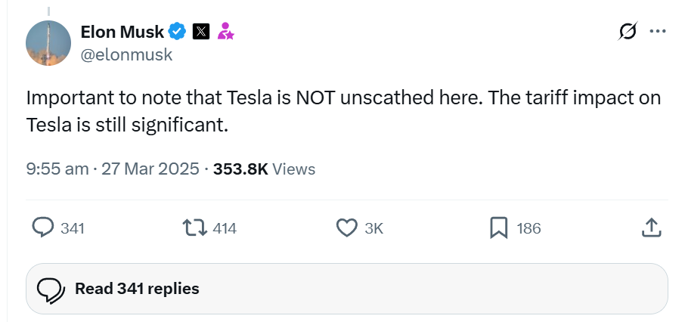The height and width of the screenshot is (322, 685).
Task: Like the tweet with the heart icon
Action: pos(346,228)
